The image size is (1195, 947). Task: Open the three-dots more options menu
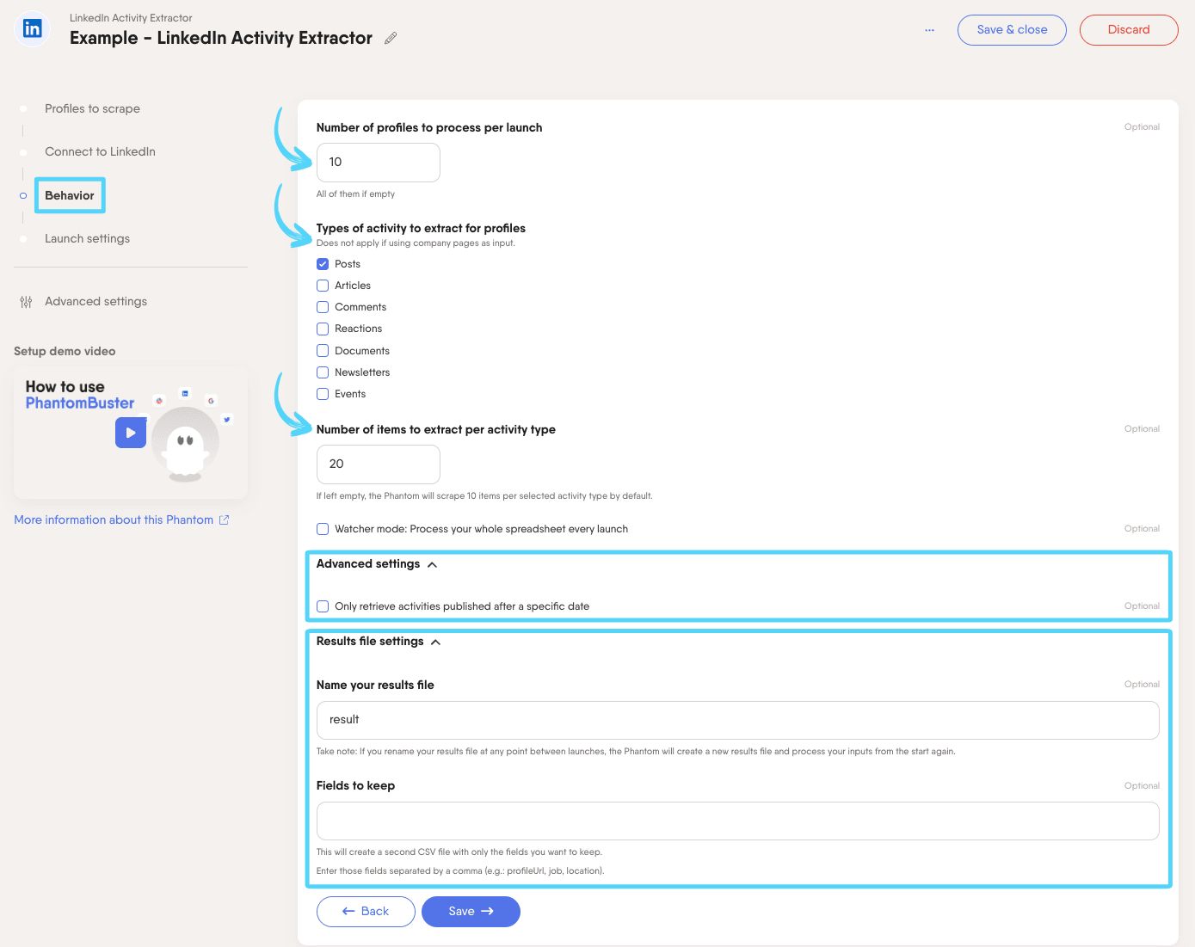(929, 29)
